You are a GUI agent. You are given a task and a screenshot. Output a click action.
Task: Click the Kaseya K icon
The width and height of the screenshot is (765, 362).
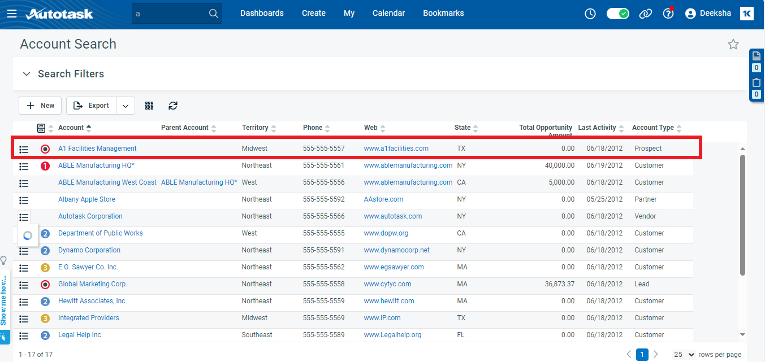[747, 14]
